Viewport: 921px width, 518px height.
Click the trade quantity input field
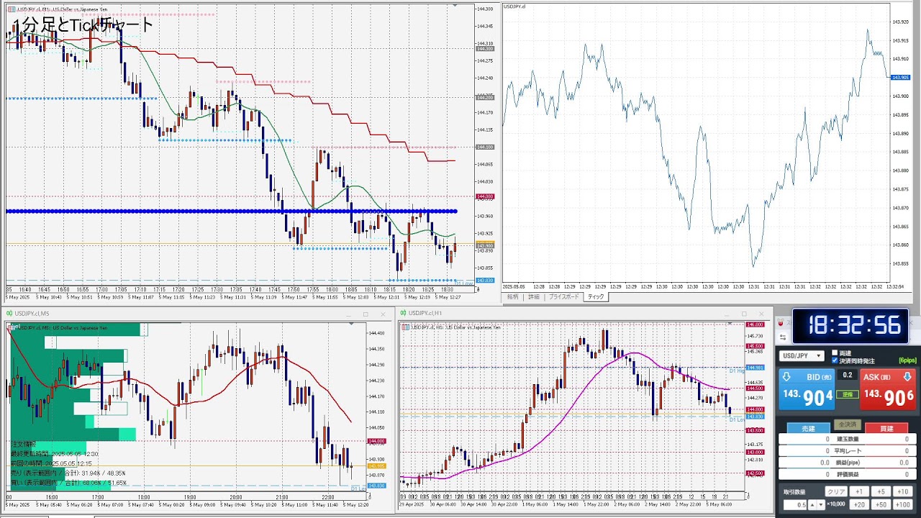tap(796, 504)
